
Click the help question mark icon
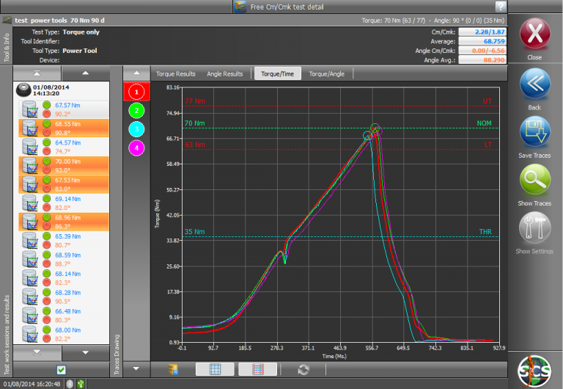tap(501, 6)
